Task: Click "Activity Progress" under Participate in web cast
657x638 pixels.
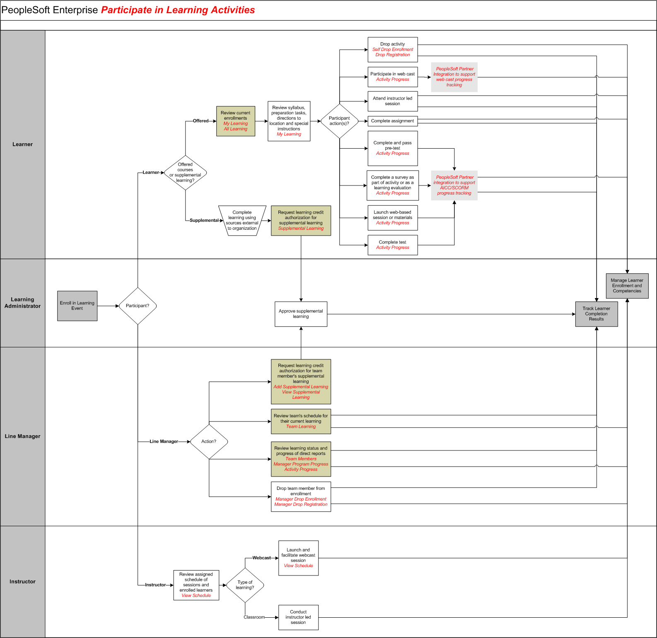Action: click(393, 79)
